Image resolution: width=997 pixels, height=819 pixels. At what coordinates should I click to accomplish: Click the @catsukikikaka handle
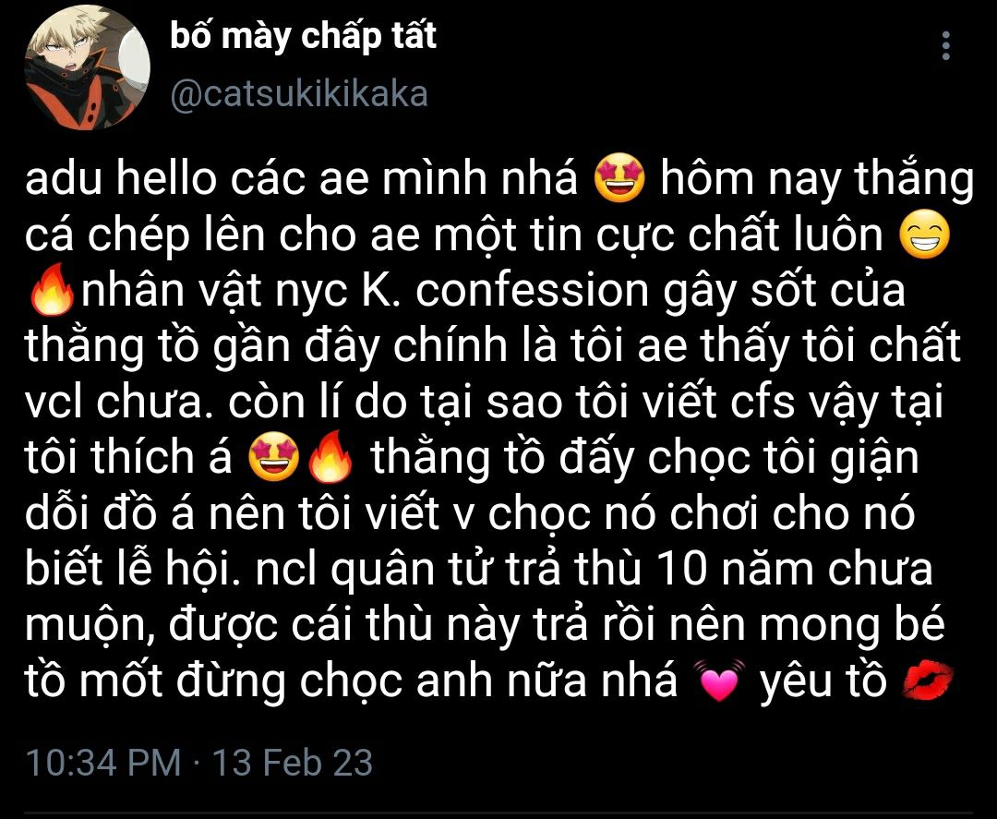click(x=299, y=94)
